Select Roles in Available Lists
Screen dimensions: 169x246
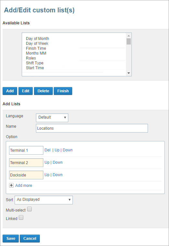[31, 58]
